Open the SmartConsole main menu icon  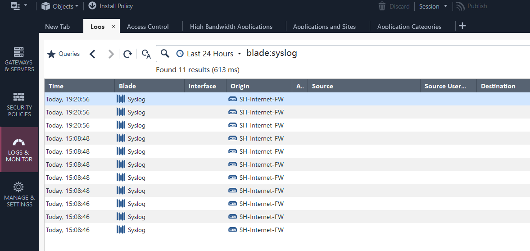[x=16, y=5]
